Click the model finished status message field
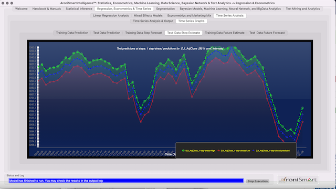The height and width of the screenshot is (189, 336). click(126, 181)
